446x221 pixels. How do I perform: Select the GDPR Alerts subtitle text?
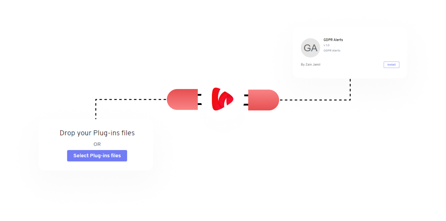point(332,50)
